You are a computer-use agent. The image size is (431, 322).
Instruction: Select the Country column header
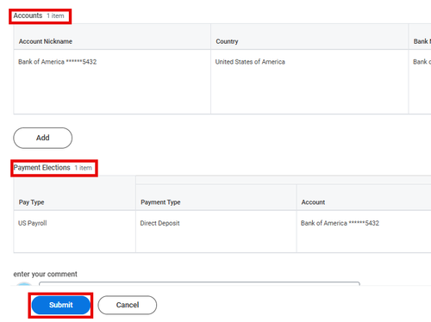(227, 41)
